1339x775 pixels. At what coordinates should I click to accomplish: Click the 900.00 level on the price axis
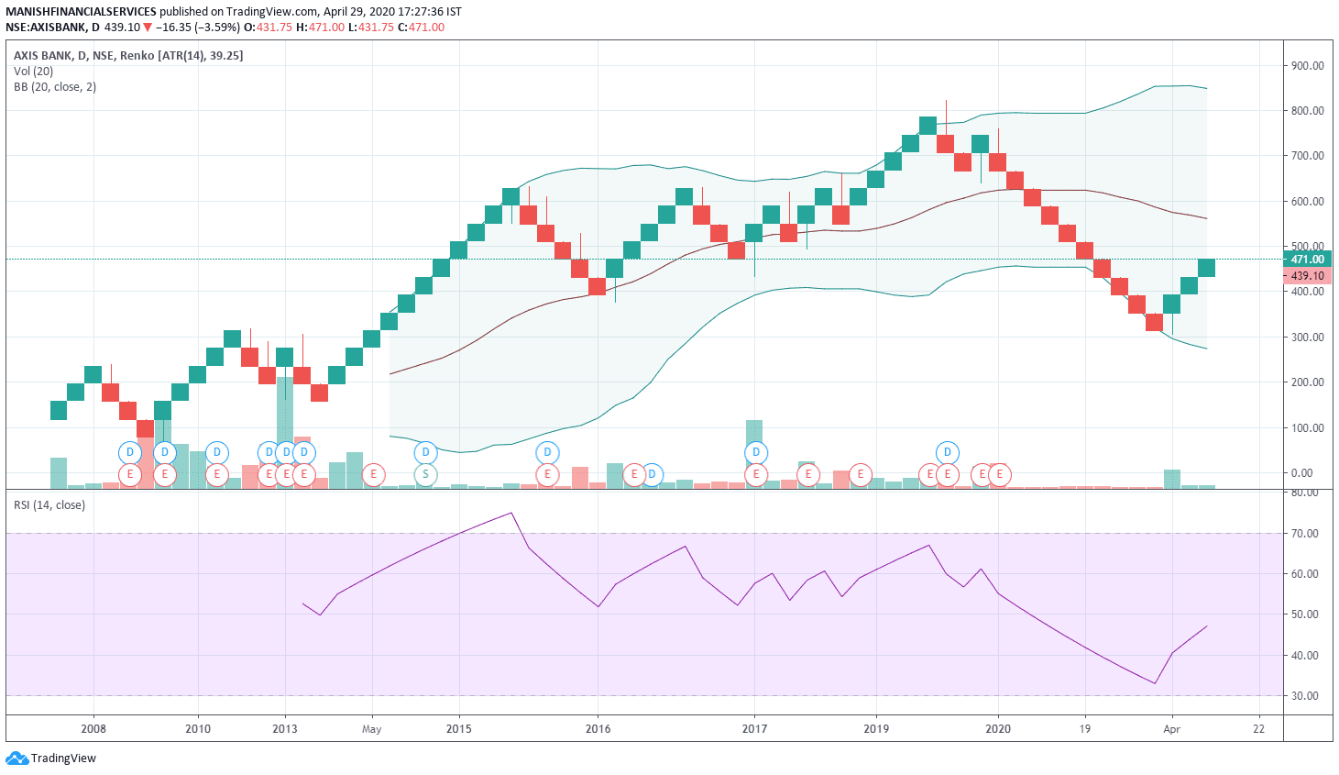click(1307, 66)
